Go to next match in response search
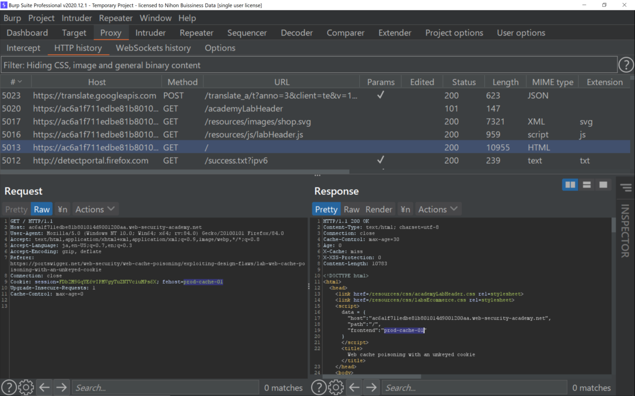 point(371,388)
